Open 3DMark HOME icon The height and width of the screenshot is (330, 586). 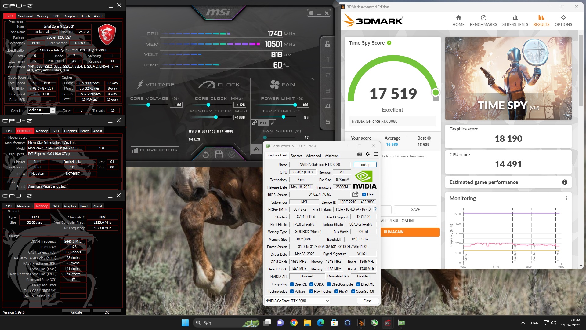point(458,17)
